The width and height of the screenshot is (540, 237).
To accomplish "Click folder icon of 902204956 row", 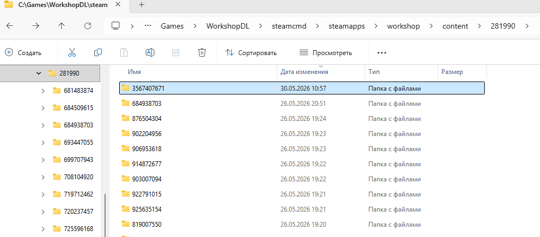I will point(125,133).
